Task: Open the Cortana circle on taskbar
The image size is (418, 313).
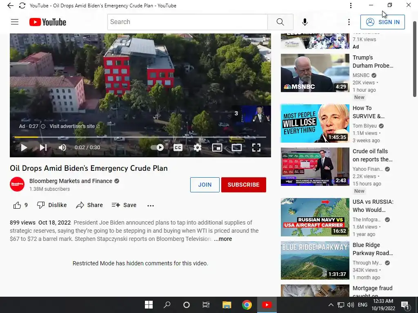Action: click(x=186, y=305)
